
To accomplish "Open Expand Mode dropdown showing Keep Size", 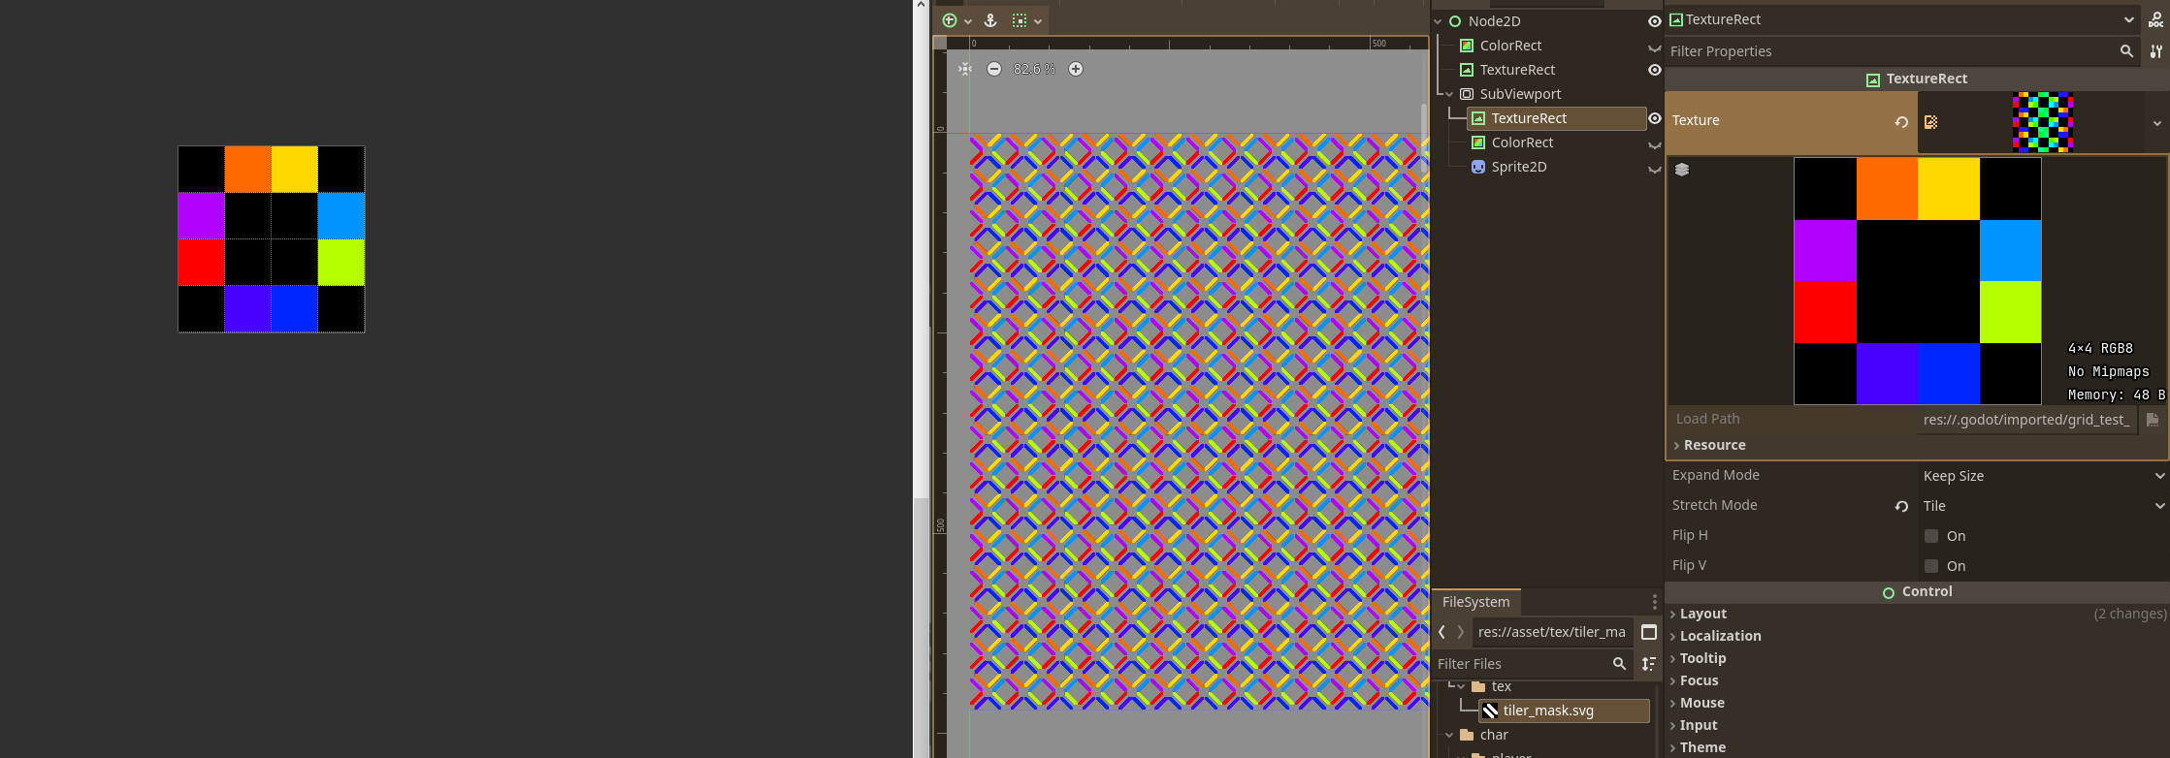I will (x=2043, y=476).
